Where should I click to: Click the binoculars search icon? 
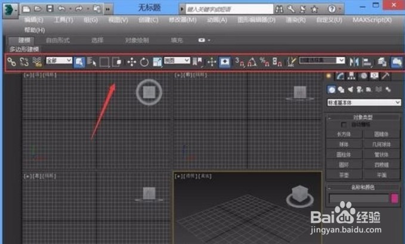[279, 10]
